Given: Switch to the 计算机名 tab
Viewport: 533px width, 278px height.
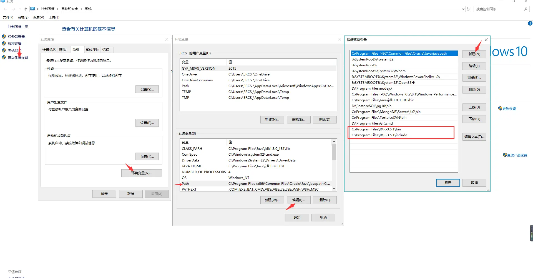Looking at the screenshot, I should [49, 50].
